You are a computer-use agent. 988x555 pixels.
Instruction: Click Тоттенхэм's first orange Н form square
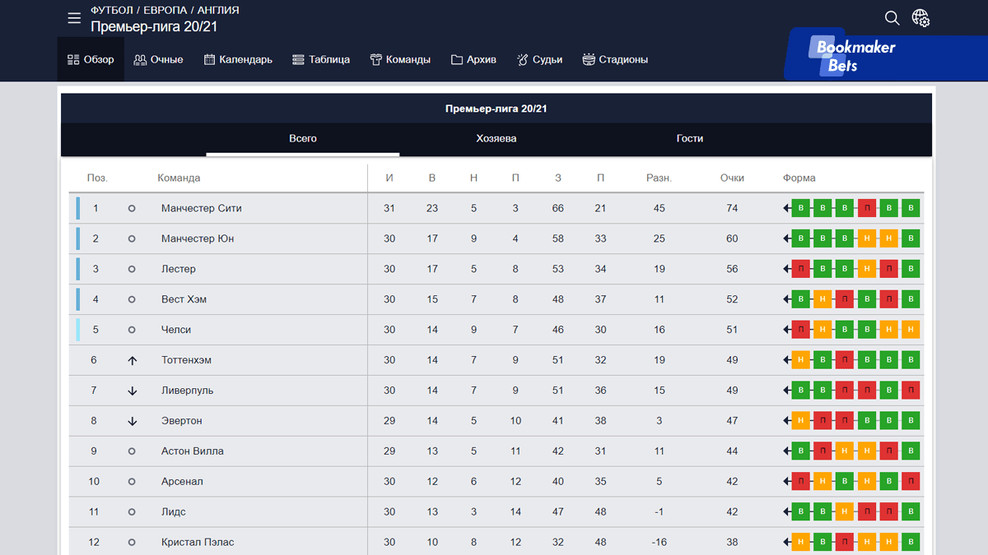[x=800, y=360]
